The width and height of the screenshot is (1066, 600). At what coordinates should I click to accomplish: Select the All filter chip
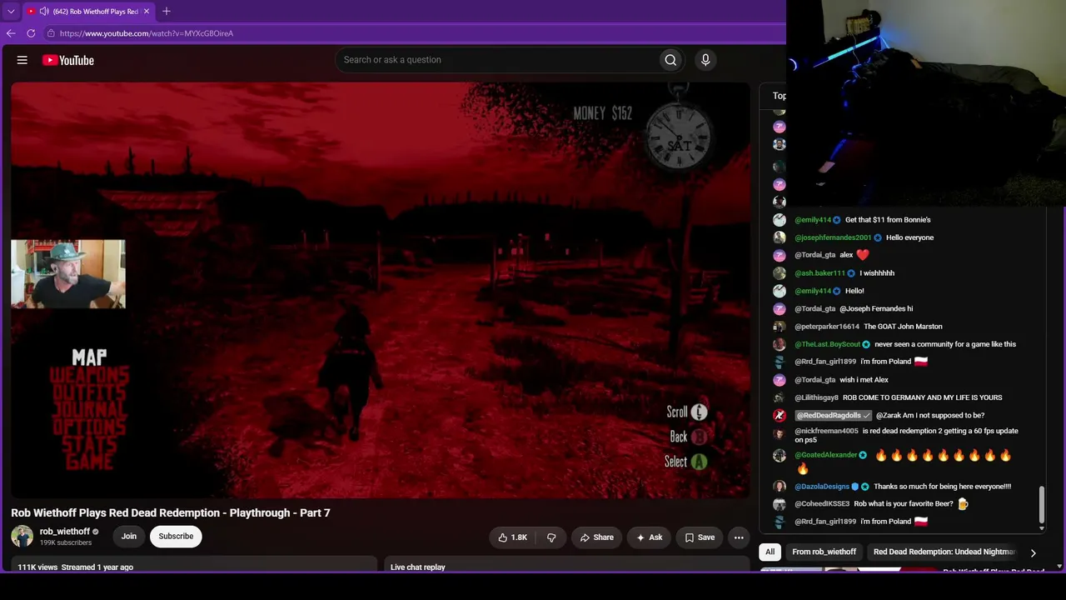[x=770, y=552]
